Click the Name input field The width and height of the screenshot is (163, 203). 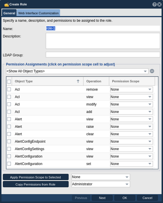[103, 28]
